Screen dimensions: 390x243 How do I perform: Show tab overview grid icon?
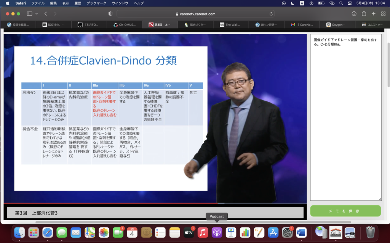click(383, 14)
